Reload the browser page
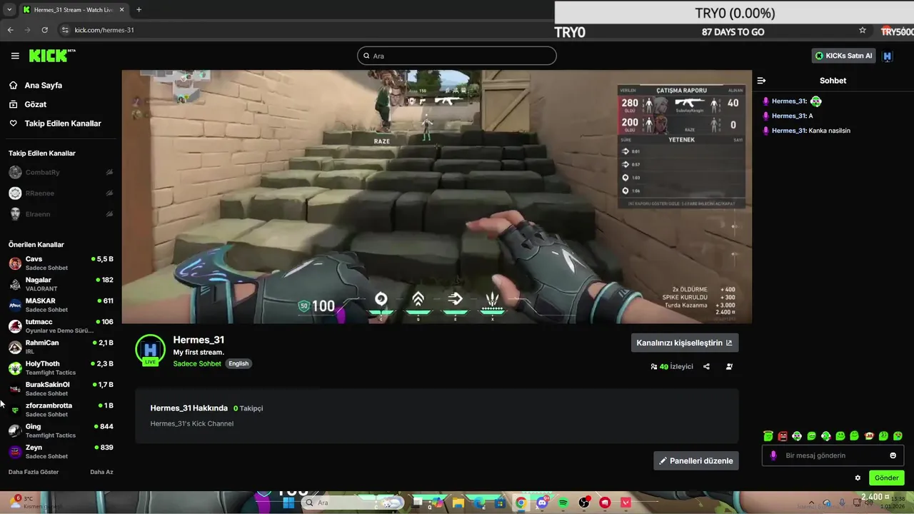914x514 pixels. pyautogui.click(x=44, y=30)
